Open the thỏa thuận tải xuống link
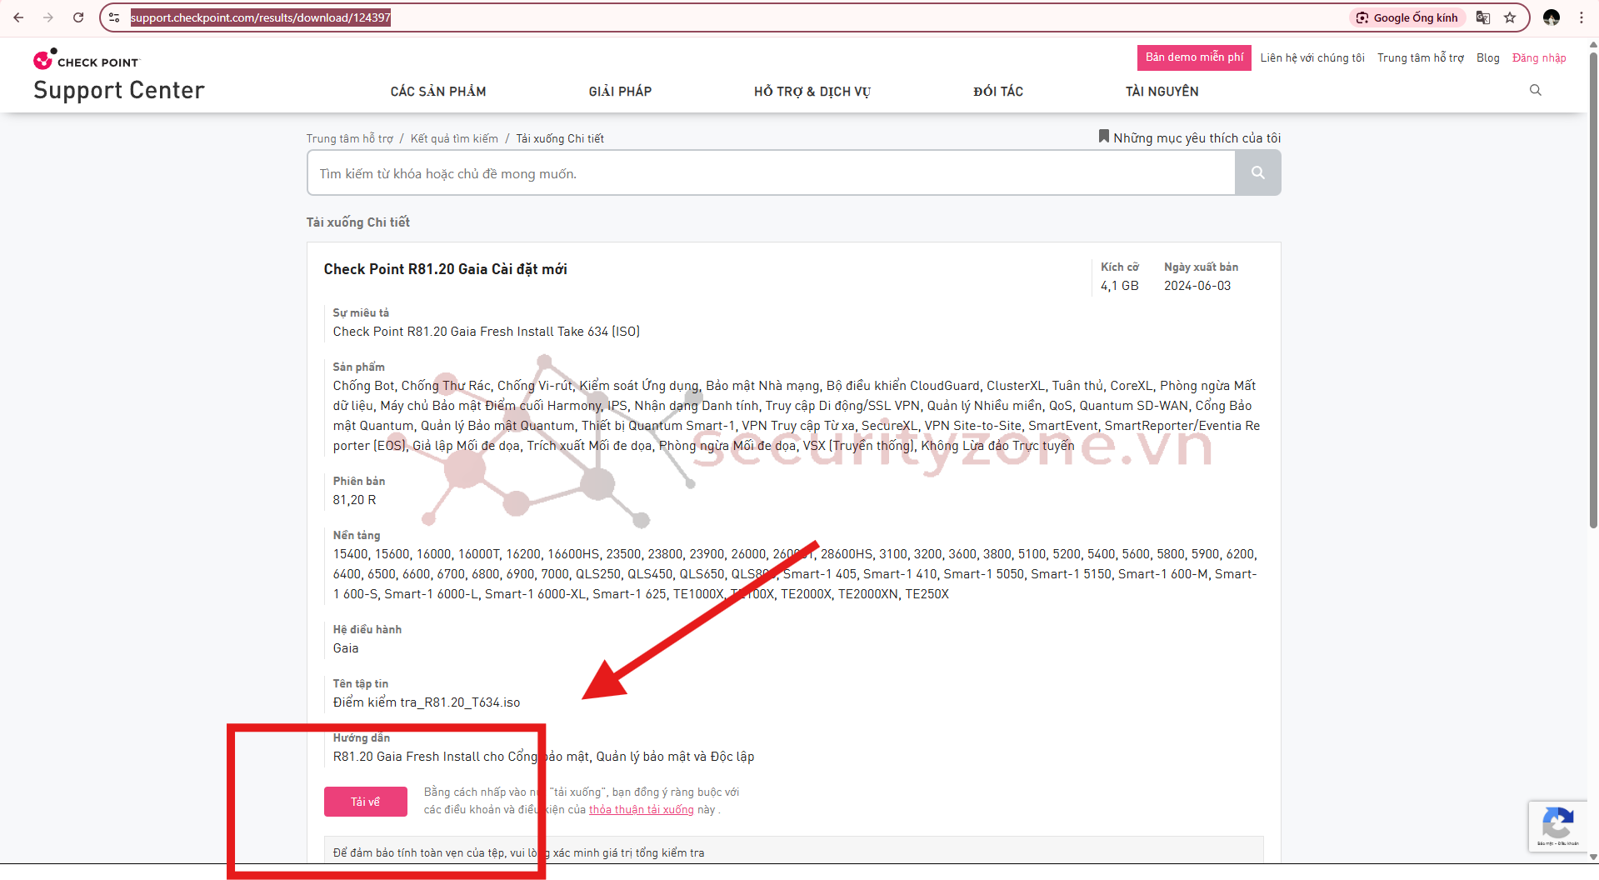The height and width of the screenshot is (880, 1599). [x=641, y=810]
